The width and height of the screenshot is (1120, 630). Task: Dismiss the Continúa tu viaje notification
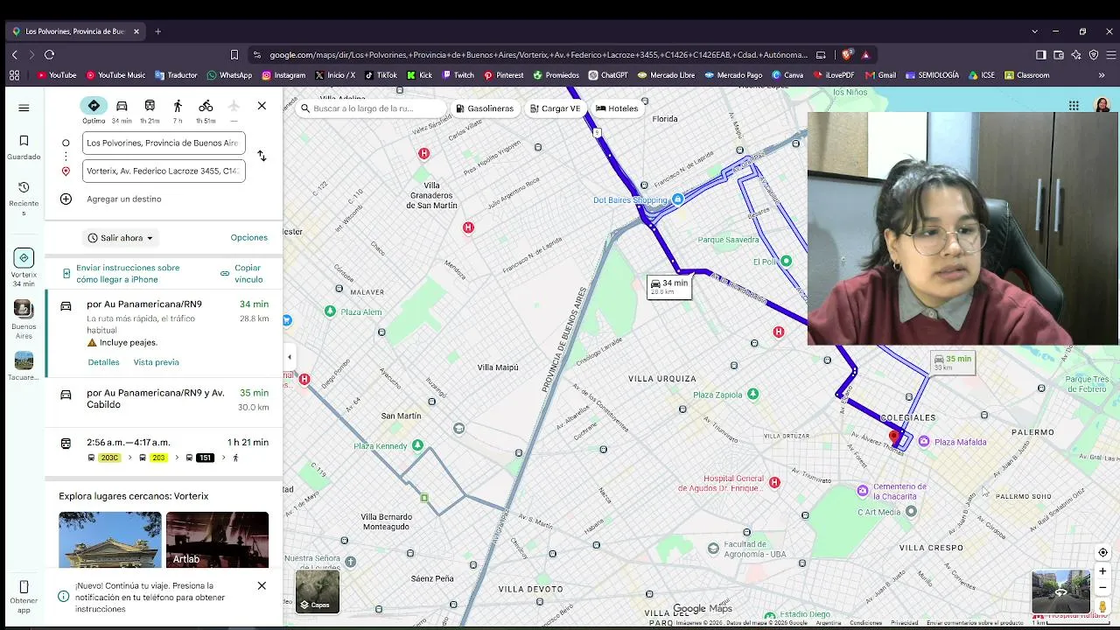262,585
